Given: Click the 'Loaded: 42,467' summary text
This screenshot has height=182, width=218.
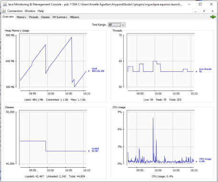Looking at the screenshot, I should coord(34,176).
